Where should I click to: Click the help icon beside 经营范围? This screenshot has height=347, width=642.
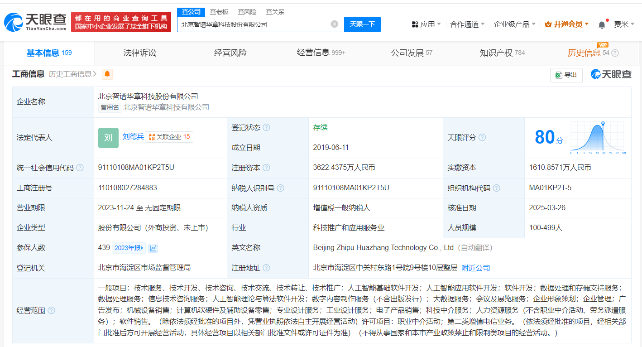click(x=52, y=310)
